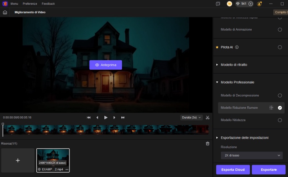Select Modello Nitidezza radio button
Viewport: 288px width, 177px height.
pos(280,120)
